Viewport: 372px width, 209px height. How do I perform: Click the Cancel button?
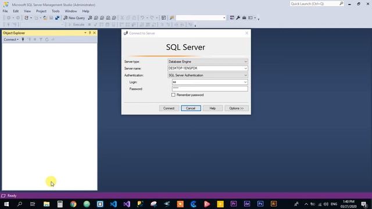click(x=191, y=109)
